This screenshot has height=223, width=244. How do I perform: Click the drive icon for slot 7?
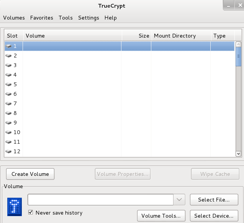point(8,103)
